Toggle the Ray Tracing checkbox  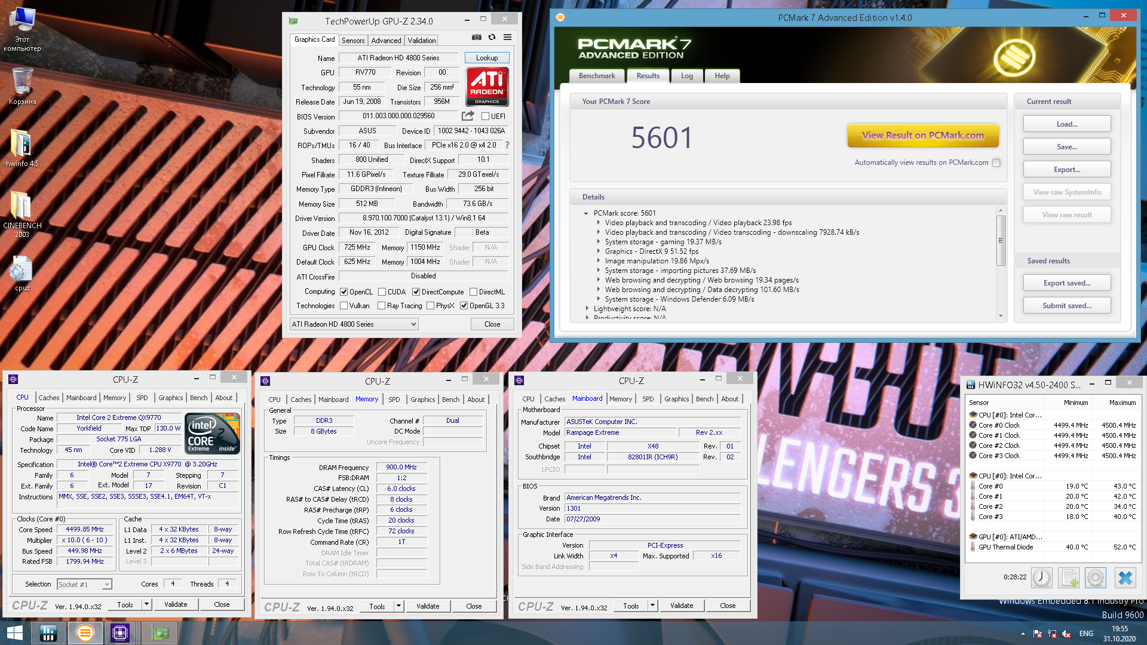point(381,306)
